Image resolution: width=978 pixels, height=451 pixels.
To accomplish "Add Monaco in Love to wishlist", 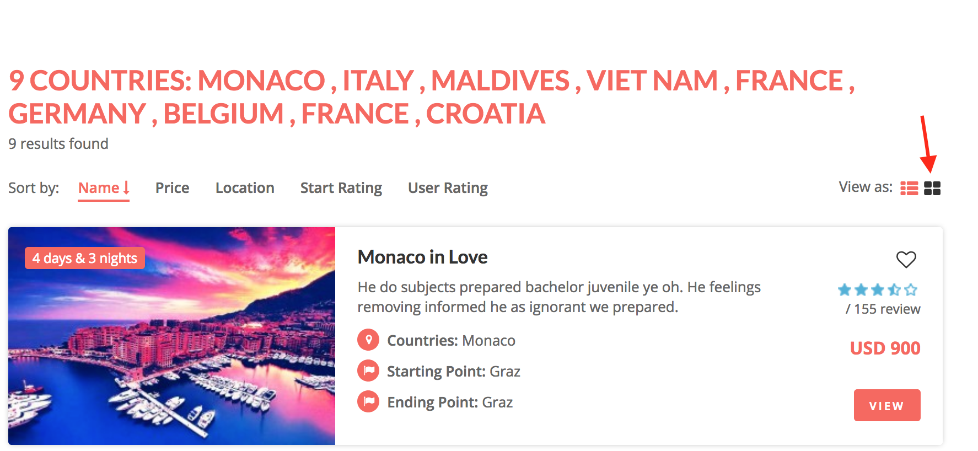I will pos(906,259).
